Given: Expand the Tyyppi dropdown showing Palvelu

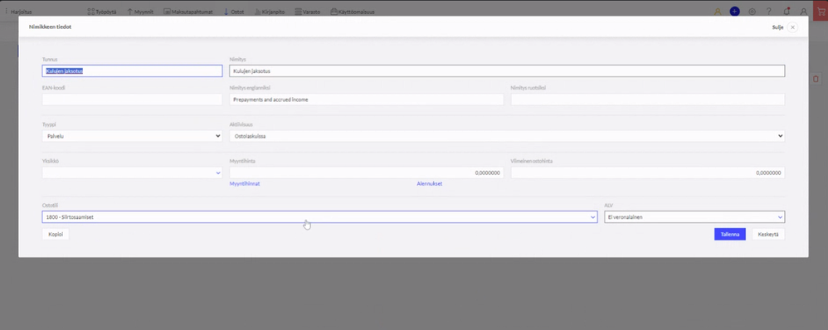Looking at the screenshot, I should 132,136.
